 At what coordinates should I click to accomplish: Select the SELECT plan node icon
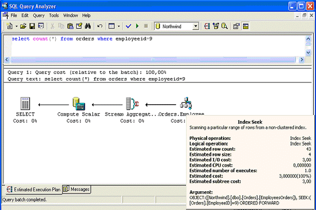click(25, 103)
